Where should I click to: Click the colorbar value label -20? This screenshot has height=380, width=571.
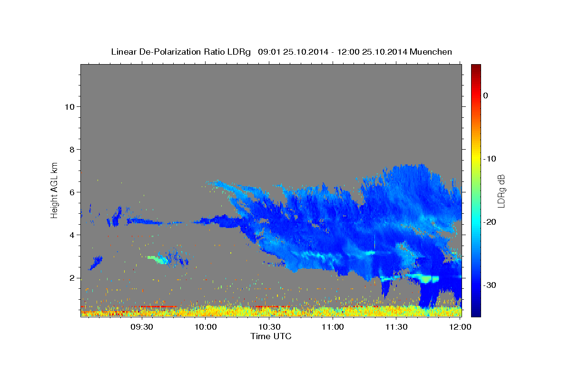point(490,222)
